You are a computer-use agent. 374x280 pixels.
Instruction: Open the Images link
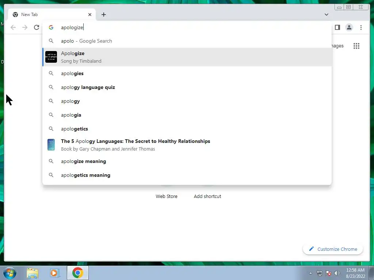(337, 46)
